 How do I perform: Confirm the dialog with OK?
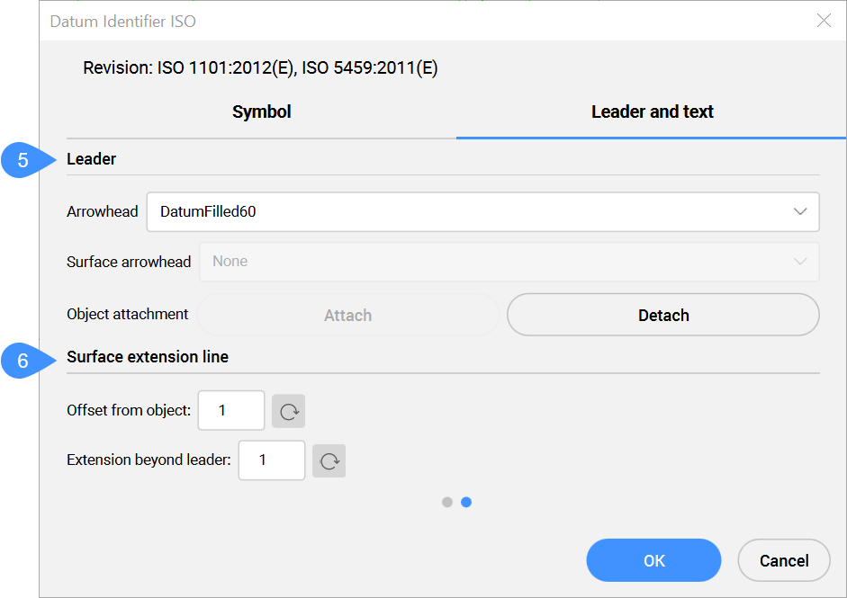point(653,561)
